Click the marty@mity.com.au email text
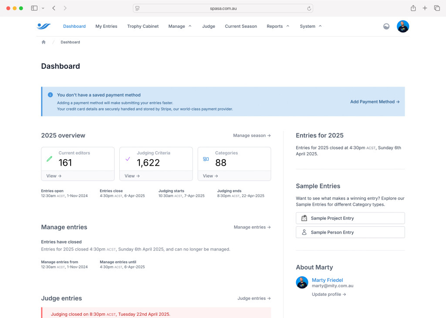446x318 pixels. [332, 286]
